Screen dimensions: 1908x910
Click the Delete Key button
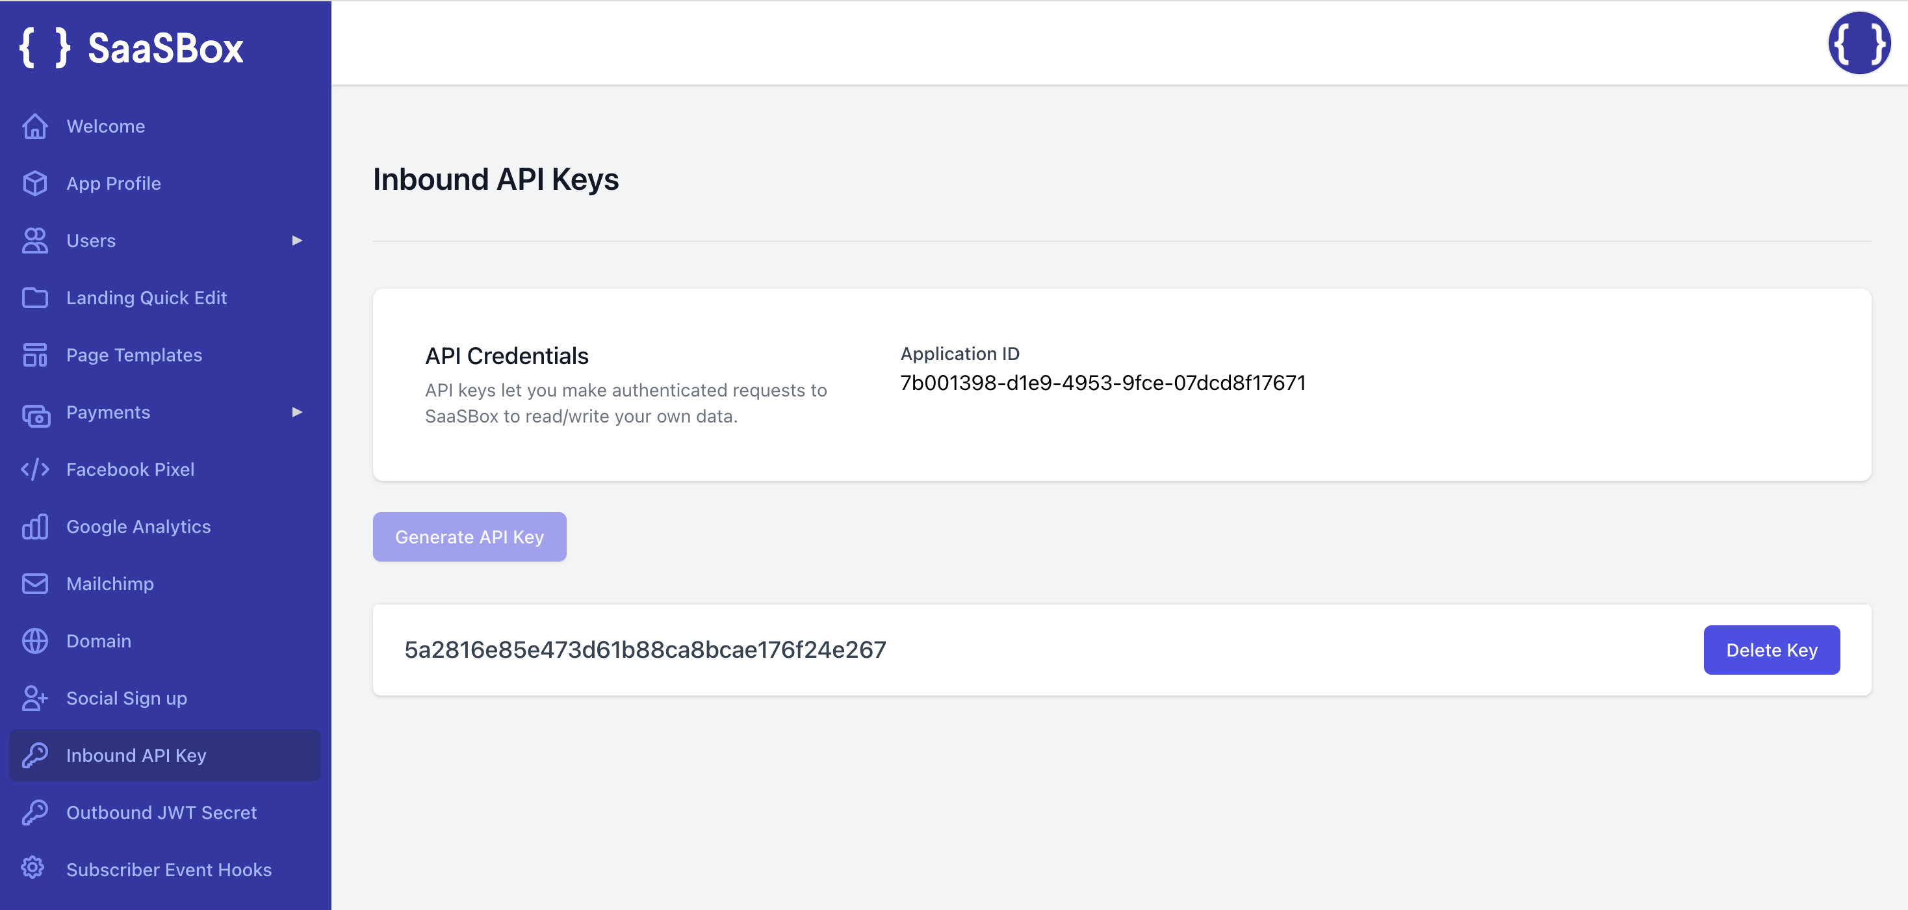click(x=1771, y=649)
